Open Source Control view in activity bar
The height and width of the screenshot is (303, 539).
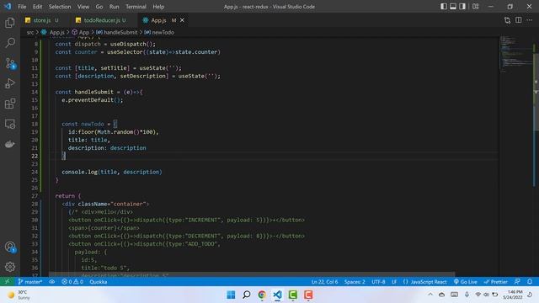point(10,64)
